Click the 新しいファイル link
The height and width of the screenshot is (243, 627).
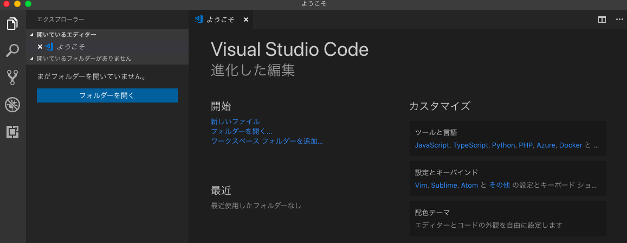coord(235,121)
